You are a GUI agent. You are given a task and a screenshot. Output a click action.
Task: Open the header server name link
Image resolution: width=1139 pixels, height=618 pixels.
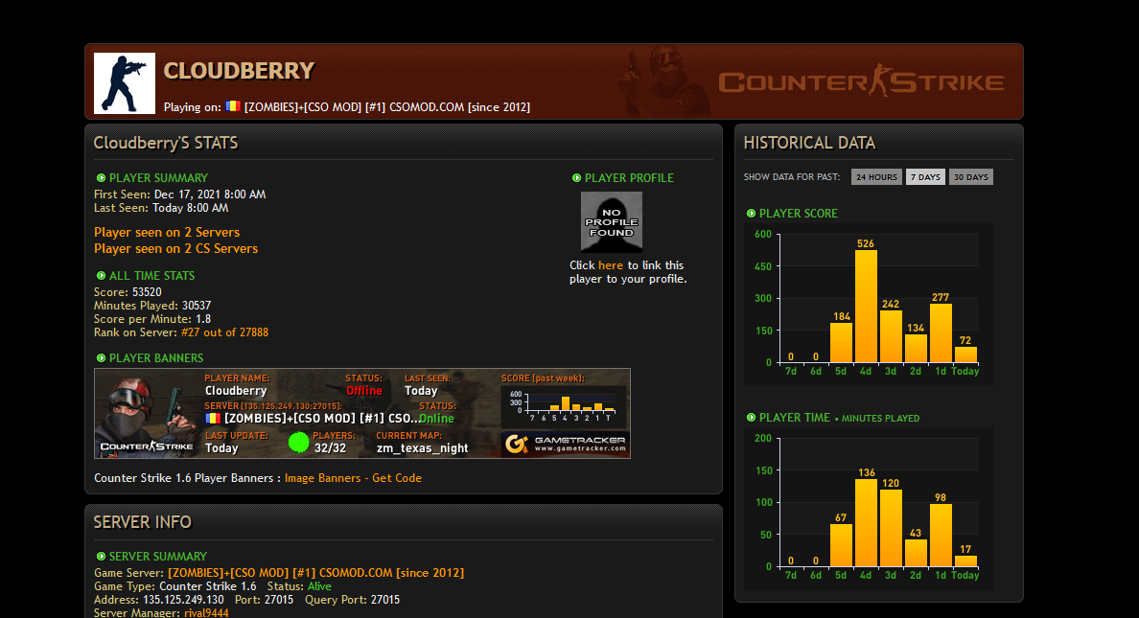[x=386, y=107]
